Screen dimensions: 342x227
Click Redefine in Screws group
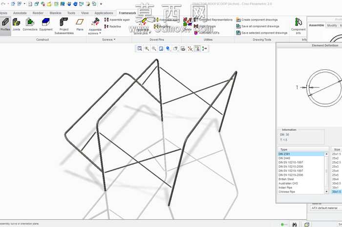coord(112,26)
